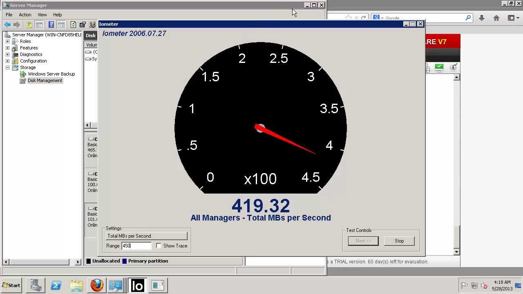This screenshot has height=294, width=523.
Task: Click the browser page scroll-down arrow
Action: [x=457, y=252]
